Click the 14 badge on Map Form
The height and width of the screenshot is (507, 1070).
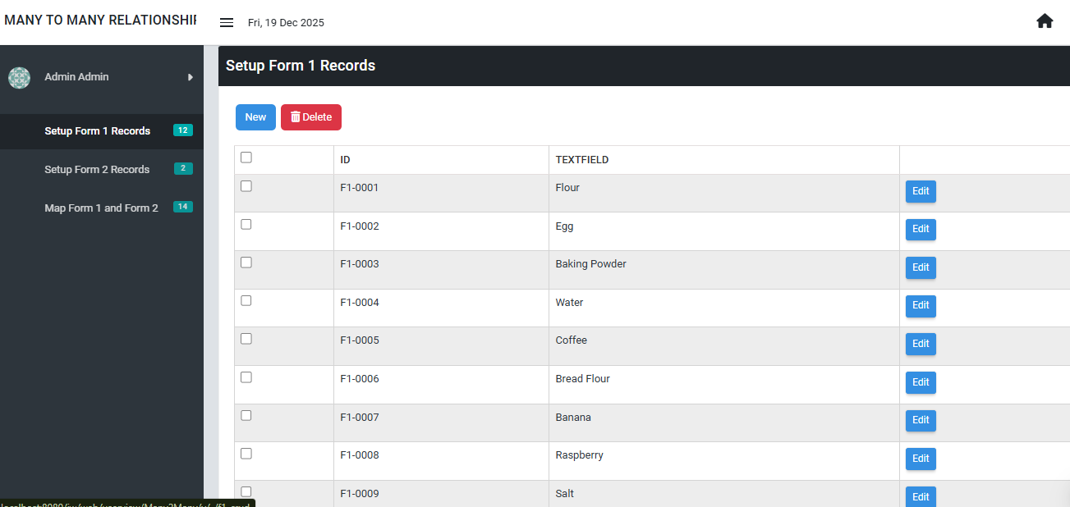coord(183,208)
